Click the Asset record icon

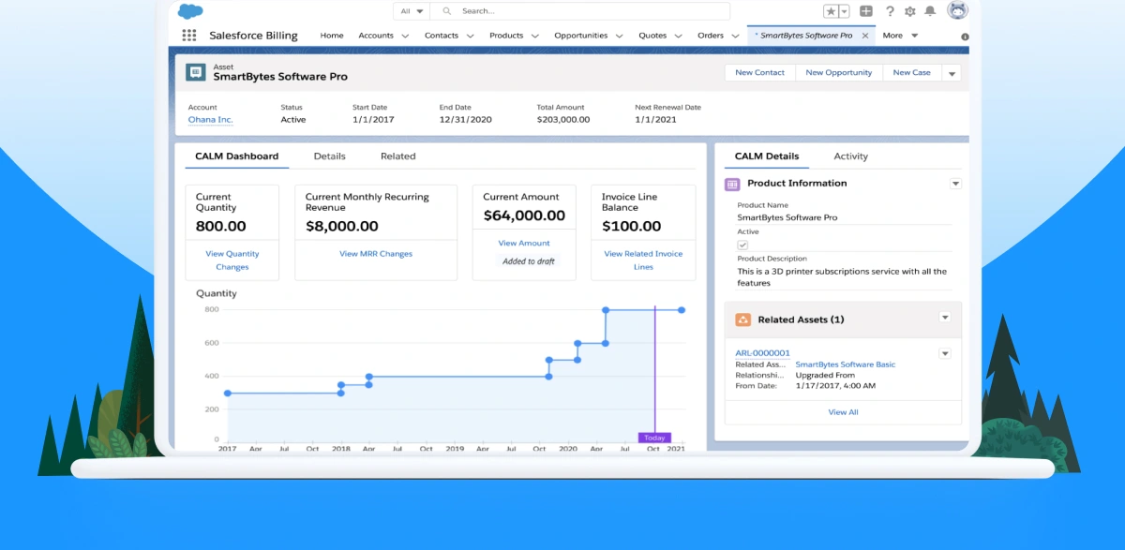195,72
